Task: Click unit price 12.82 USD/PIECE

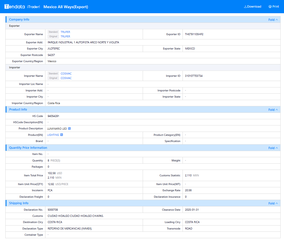Action: click(x=58, y=184)
